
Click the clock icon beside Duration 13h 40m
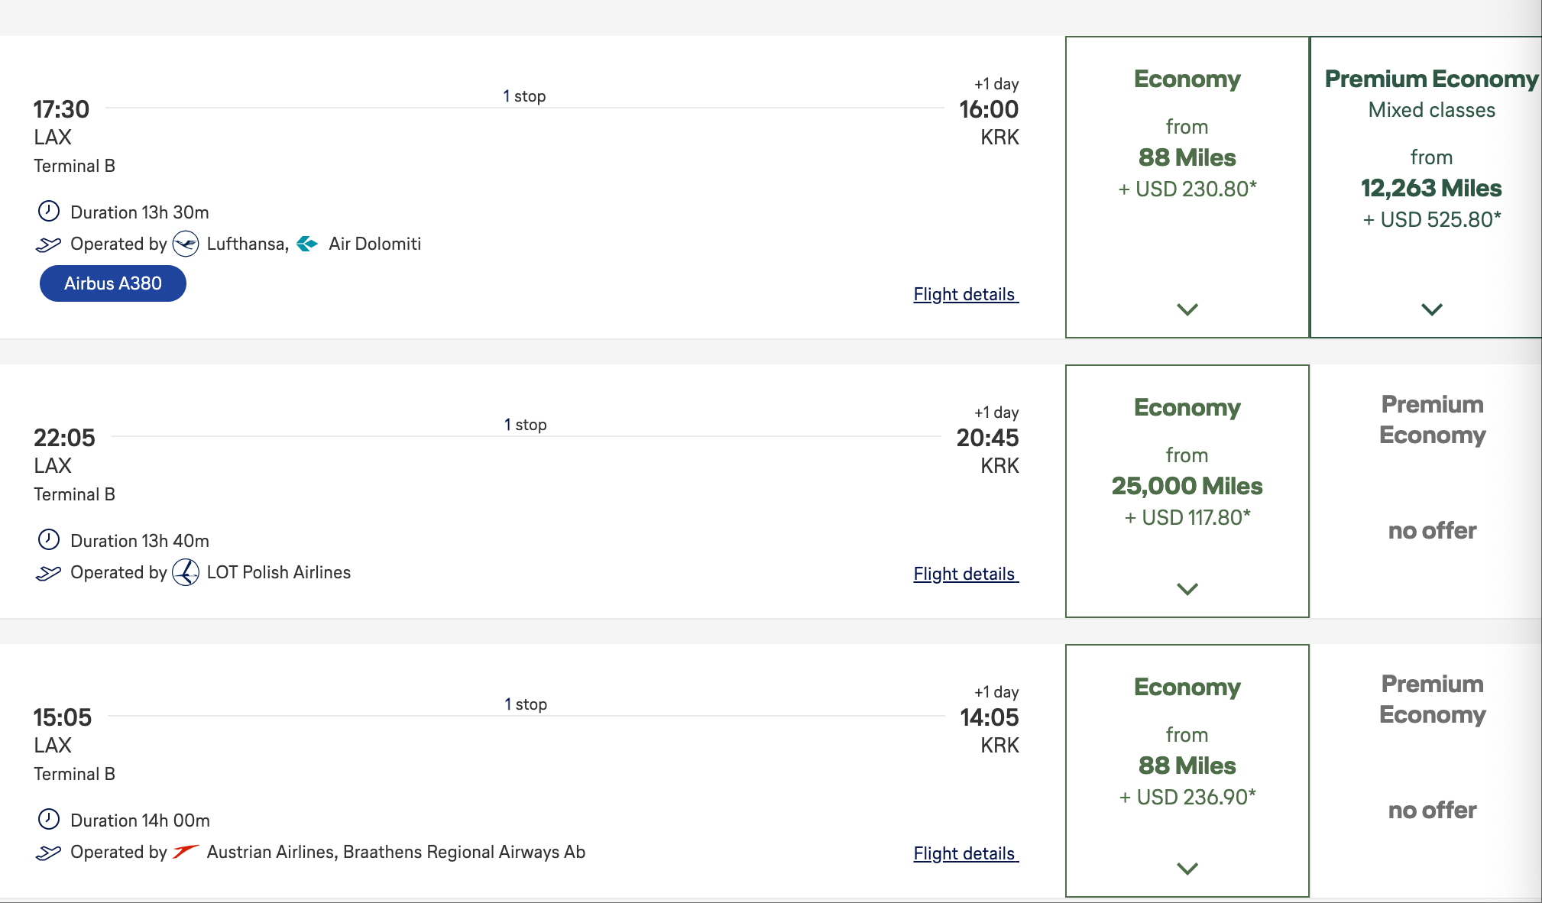point(49,540)
